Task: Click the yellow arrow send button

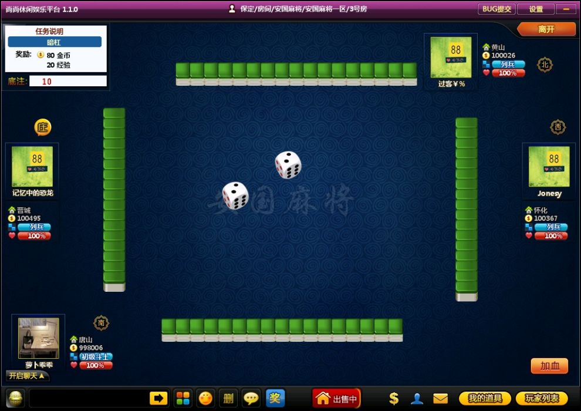Action: [158, 399]
